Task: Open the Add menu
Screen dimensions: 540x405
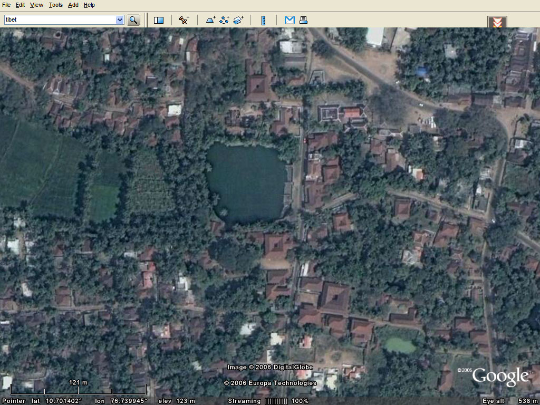Action: 73,5
